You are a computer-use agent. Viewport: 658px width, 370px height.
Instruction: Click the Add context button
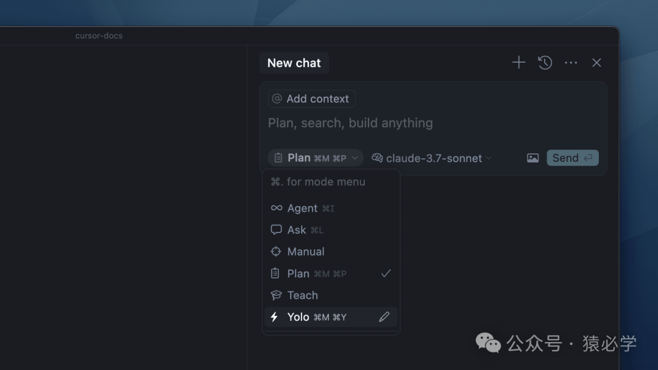(x=311, y=99)
